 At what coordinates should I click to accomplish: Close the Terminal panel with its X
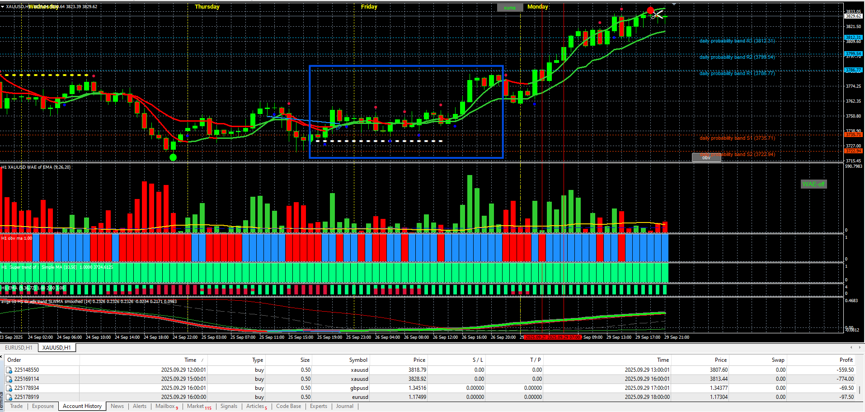(1, 357)
